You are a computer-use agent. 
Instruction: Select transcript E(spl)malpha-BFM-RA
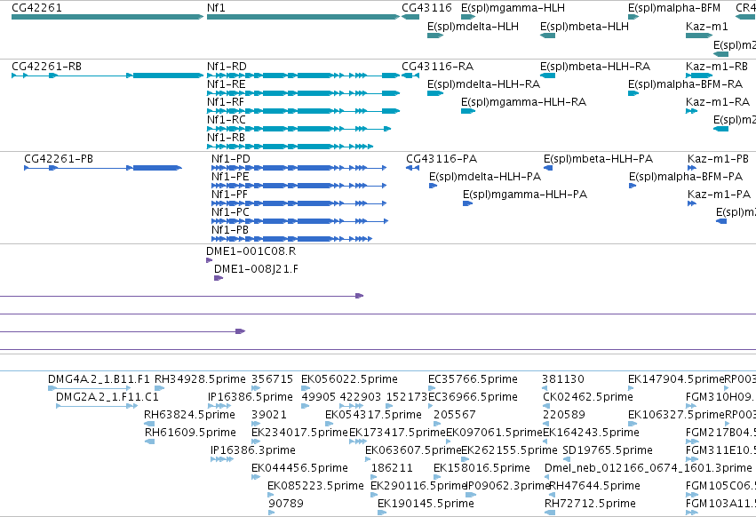click(633, 93)
